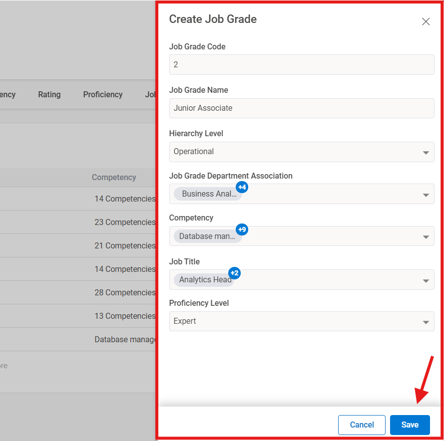Select the Business Anal... department chip

pyautogui.click(x=206, y=194)
